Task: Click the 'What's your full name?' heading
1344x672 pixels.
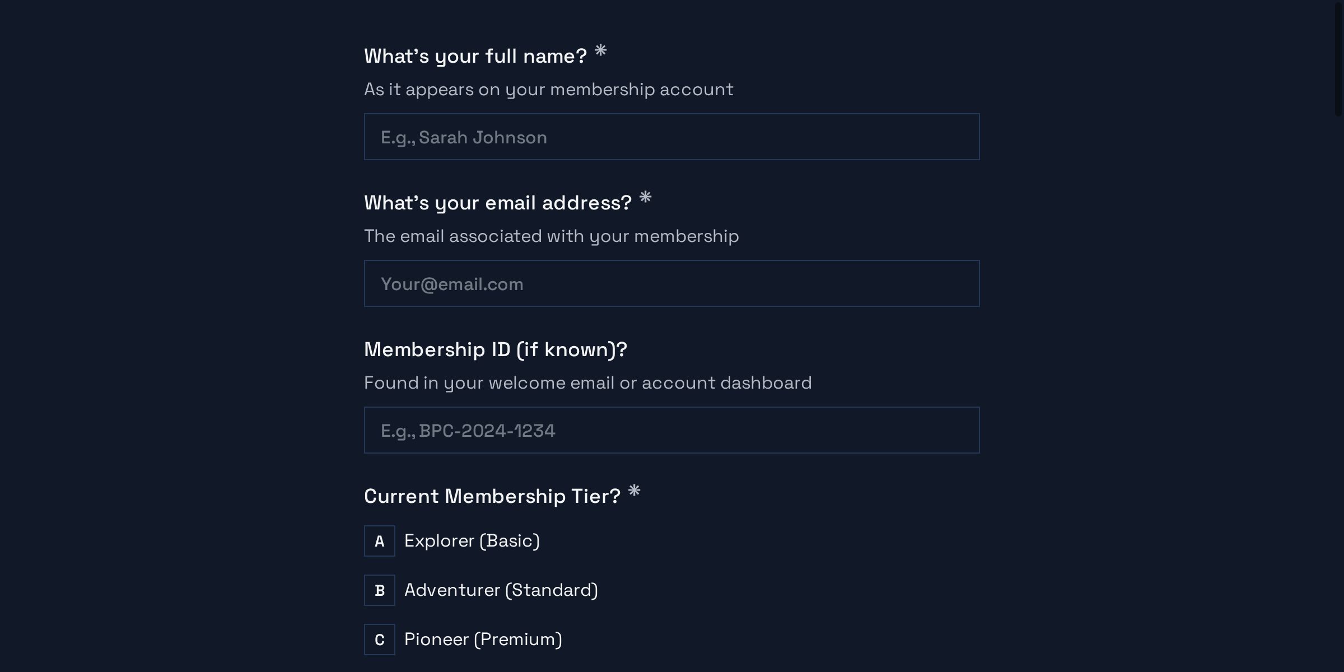Action: click(475, 55)
